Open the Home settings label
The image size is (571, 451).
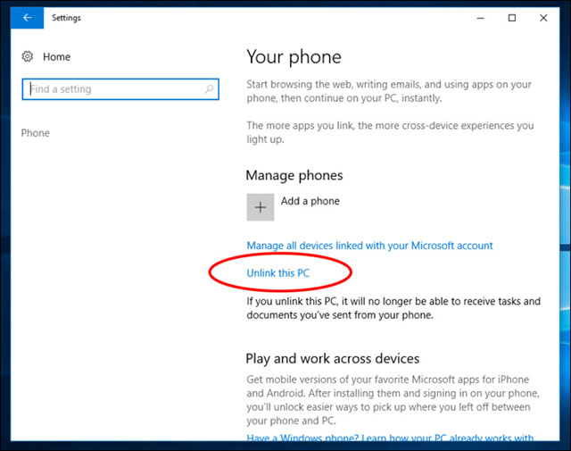(56, 57)
